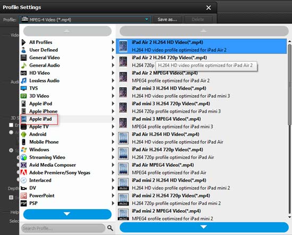The image size is (292, 235).
Task: Click the General Audio music note icon
Action: click(x=24, y=65)
